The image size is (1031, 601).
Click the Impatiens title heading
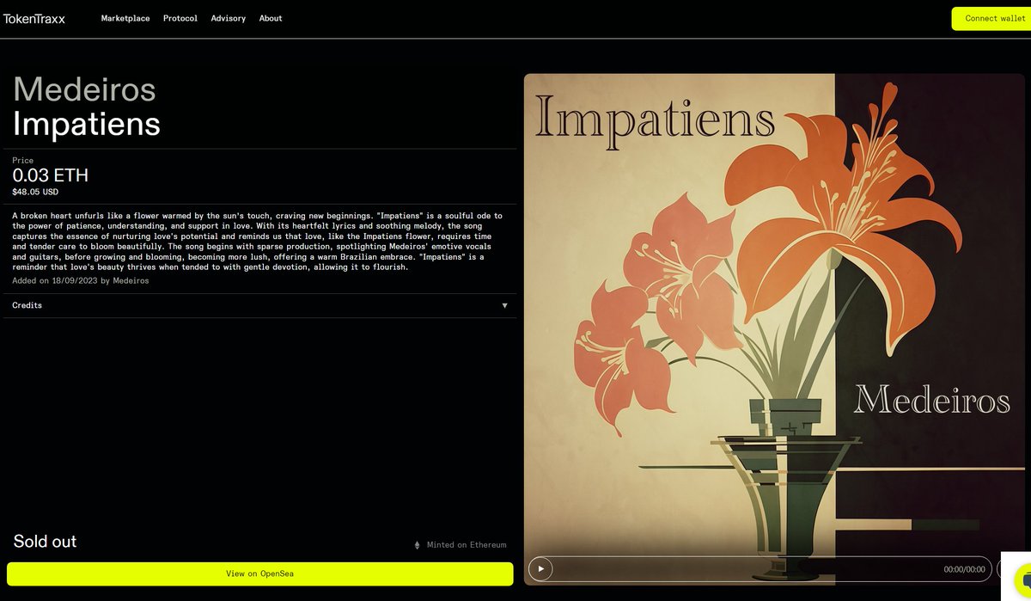pos(87,124)
